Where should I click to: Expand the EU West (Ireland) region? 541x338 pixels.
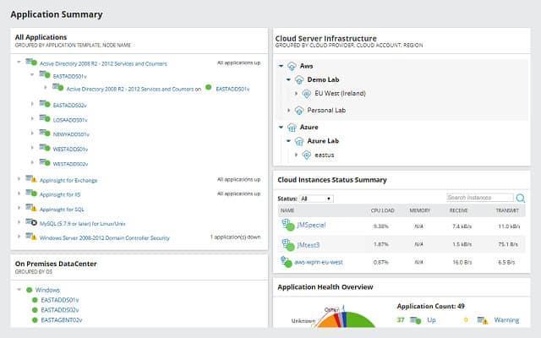click(296, 94)
